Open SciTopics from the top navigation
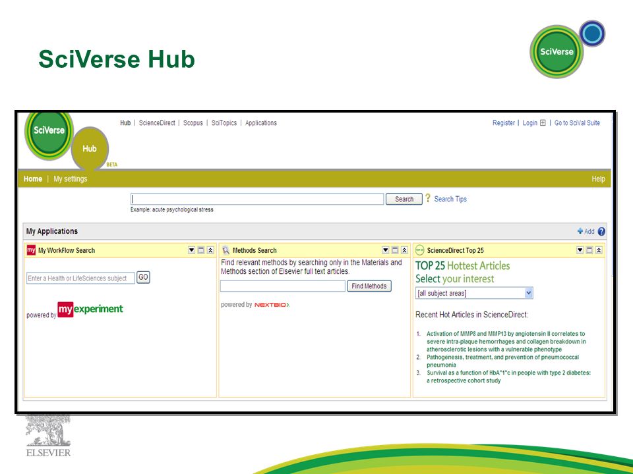The width and height of the screenshot is (633, 474). (224, 123)
